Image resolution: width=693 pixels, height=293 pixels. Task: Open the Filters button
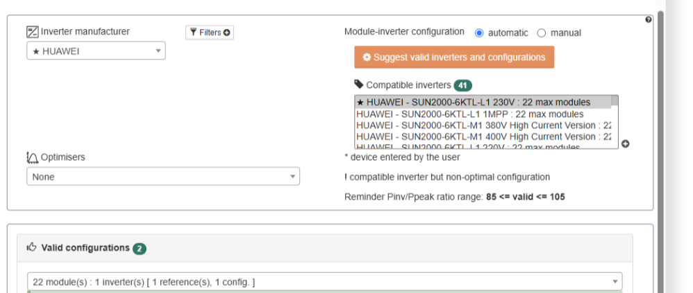tap(210, 32)
